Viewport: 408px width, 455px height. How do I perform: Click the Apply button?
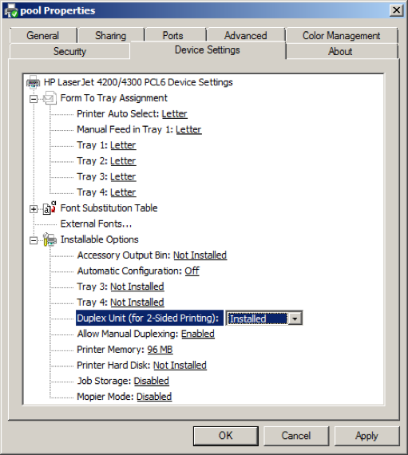(x=366, y=436)
